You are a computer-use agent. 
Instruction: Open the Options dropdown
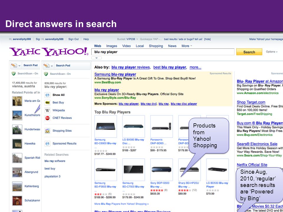272,52
